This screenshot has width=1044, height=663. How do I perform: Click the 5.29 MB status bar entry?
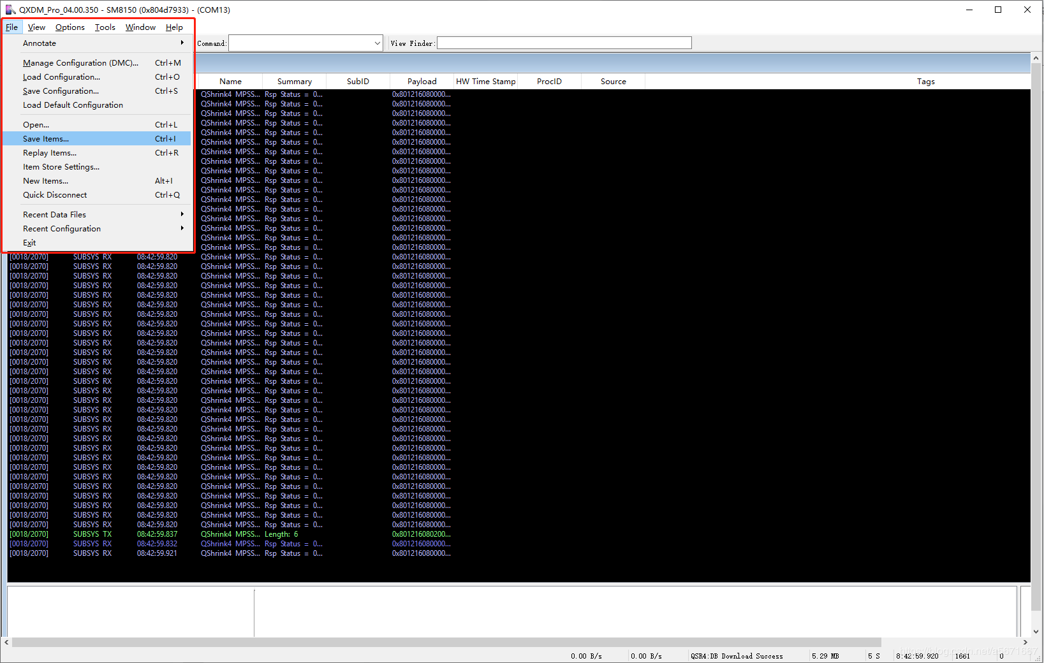click(825, 656)
